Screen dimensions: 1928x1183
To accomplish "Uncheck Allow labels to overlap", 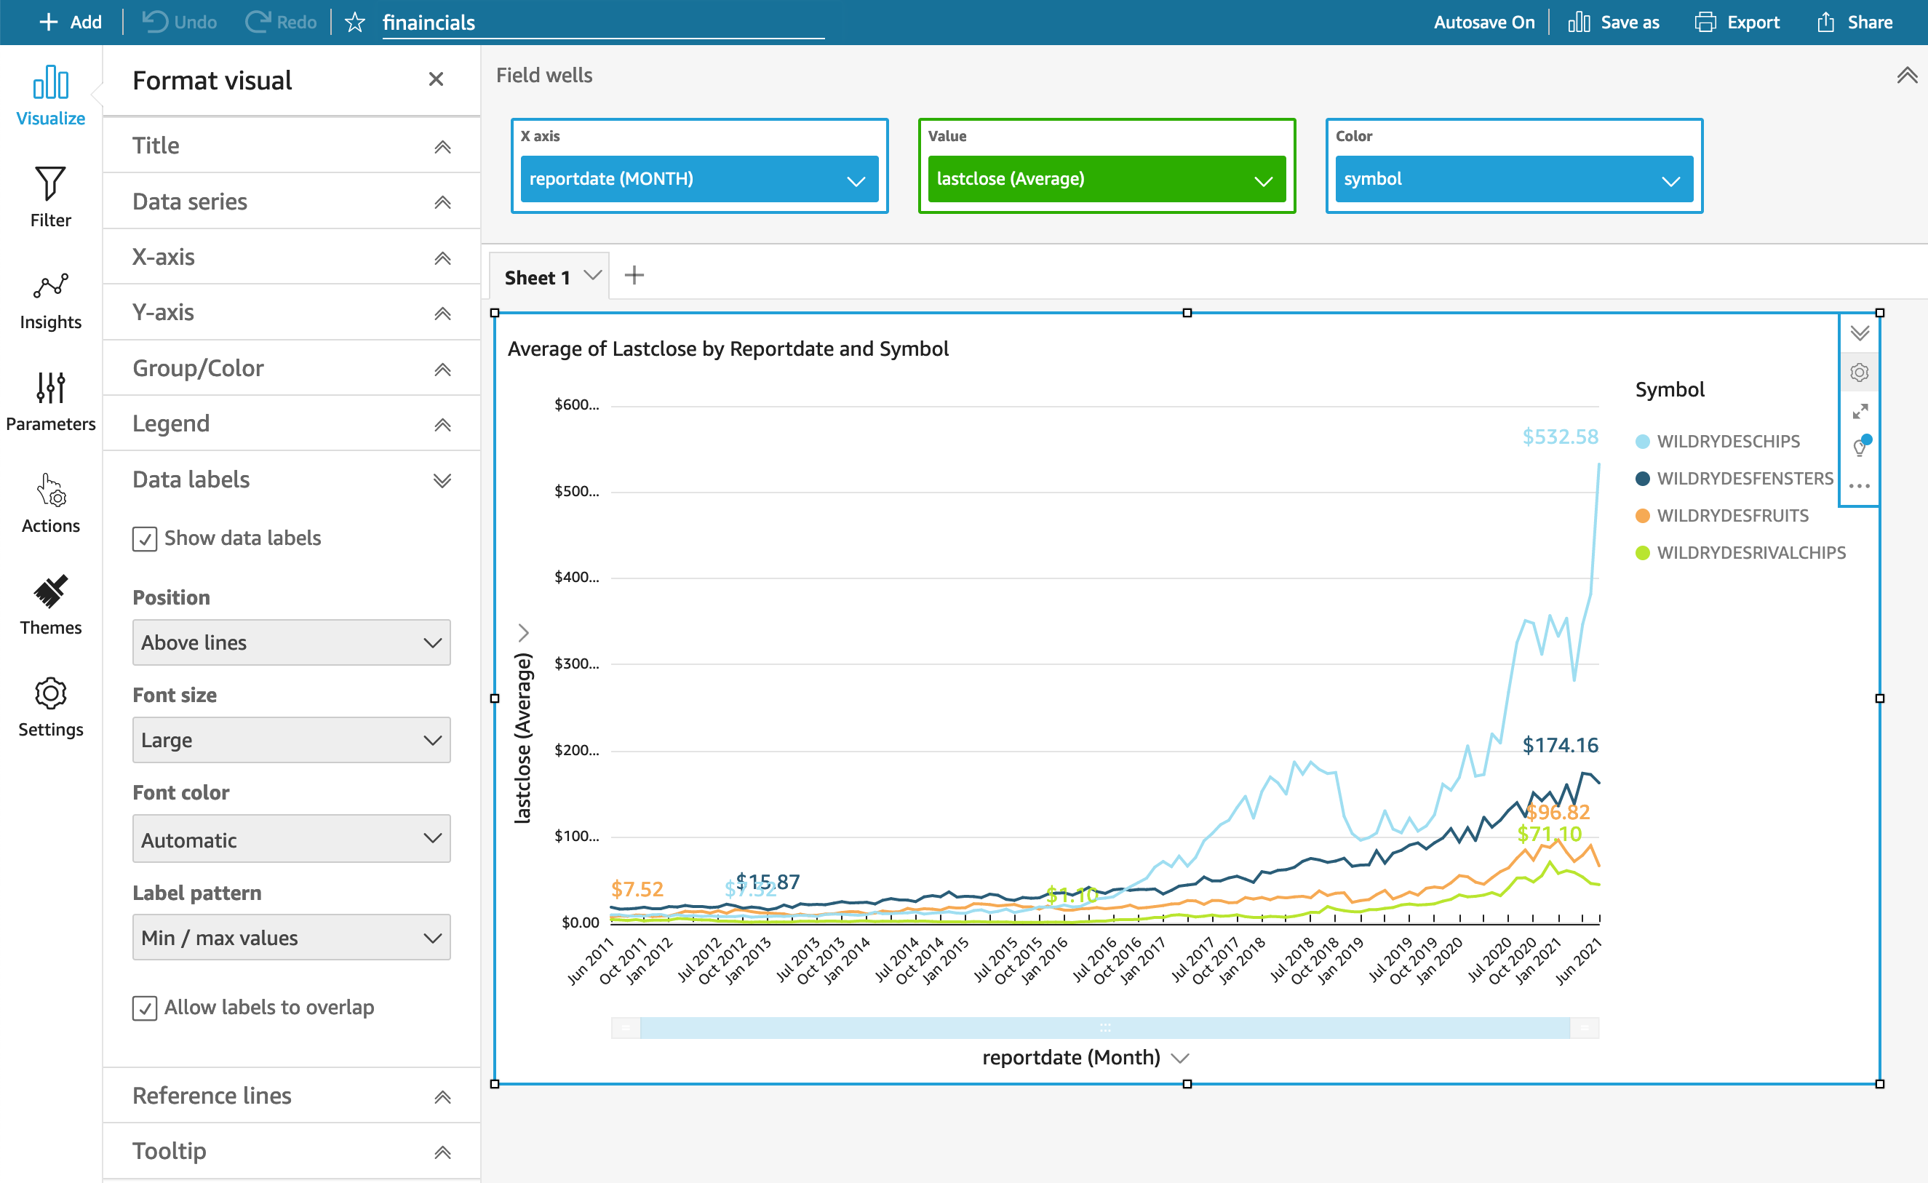I will coord(145,1008).
